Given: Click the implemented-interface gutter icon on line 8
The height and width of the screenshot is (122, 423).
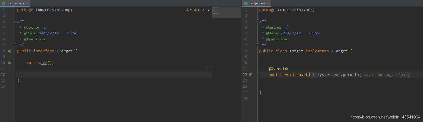Looking at the screenshot, I should pos(10,51).
